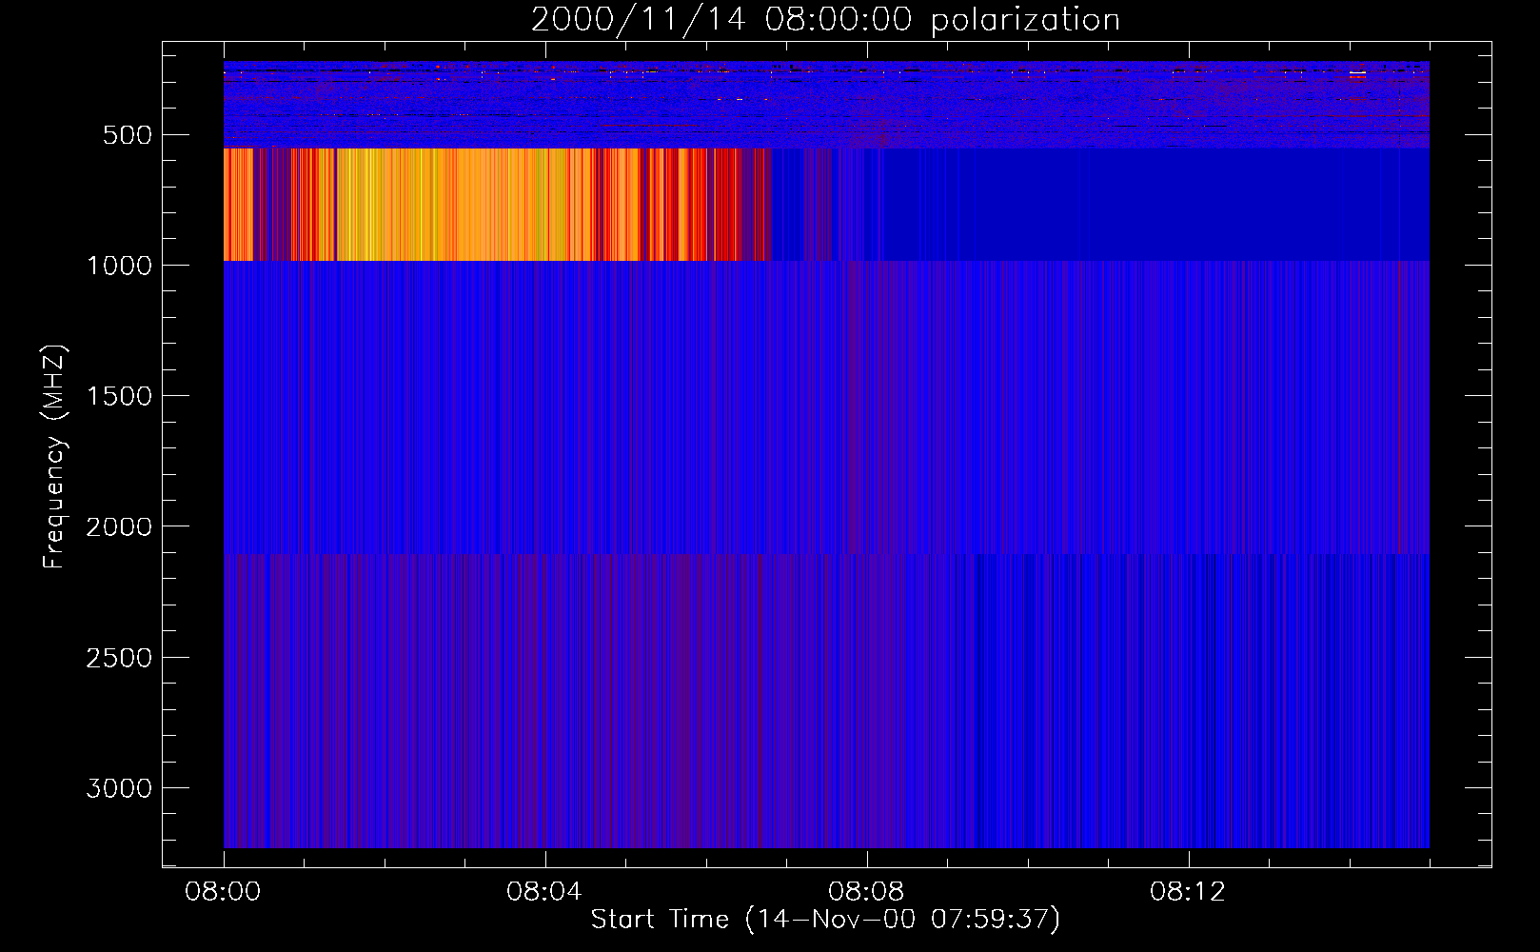
Task: Click the 08:00 time tick label
Action: [224, 892]
